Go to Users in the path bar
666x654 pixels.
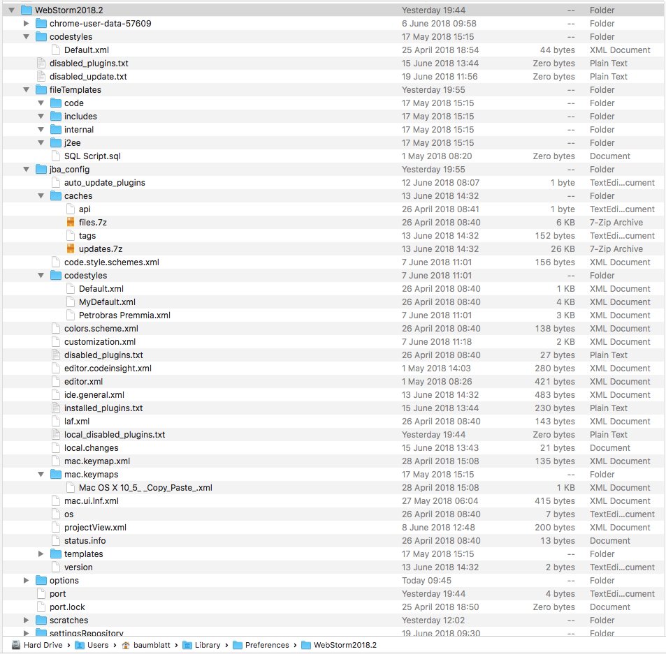[98, 645]
